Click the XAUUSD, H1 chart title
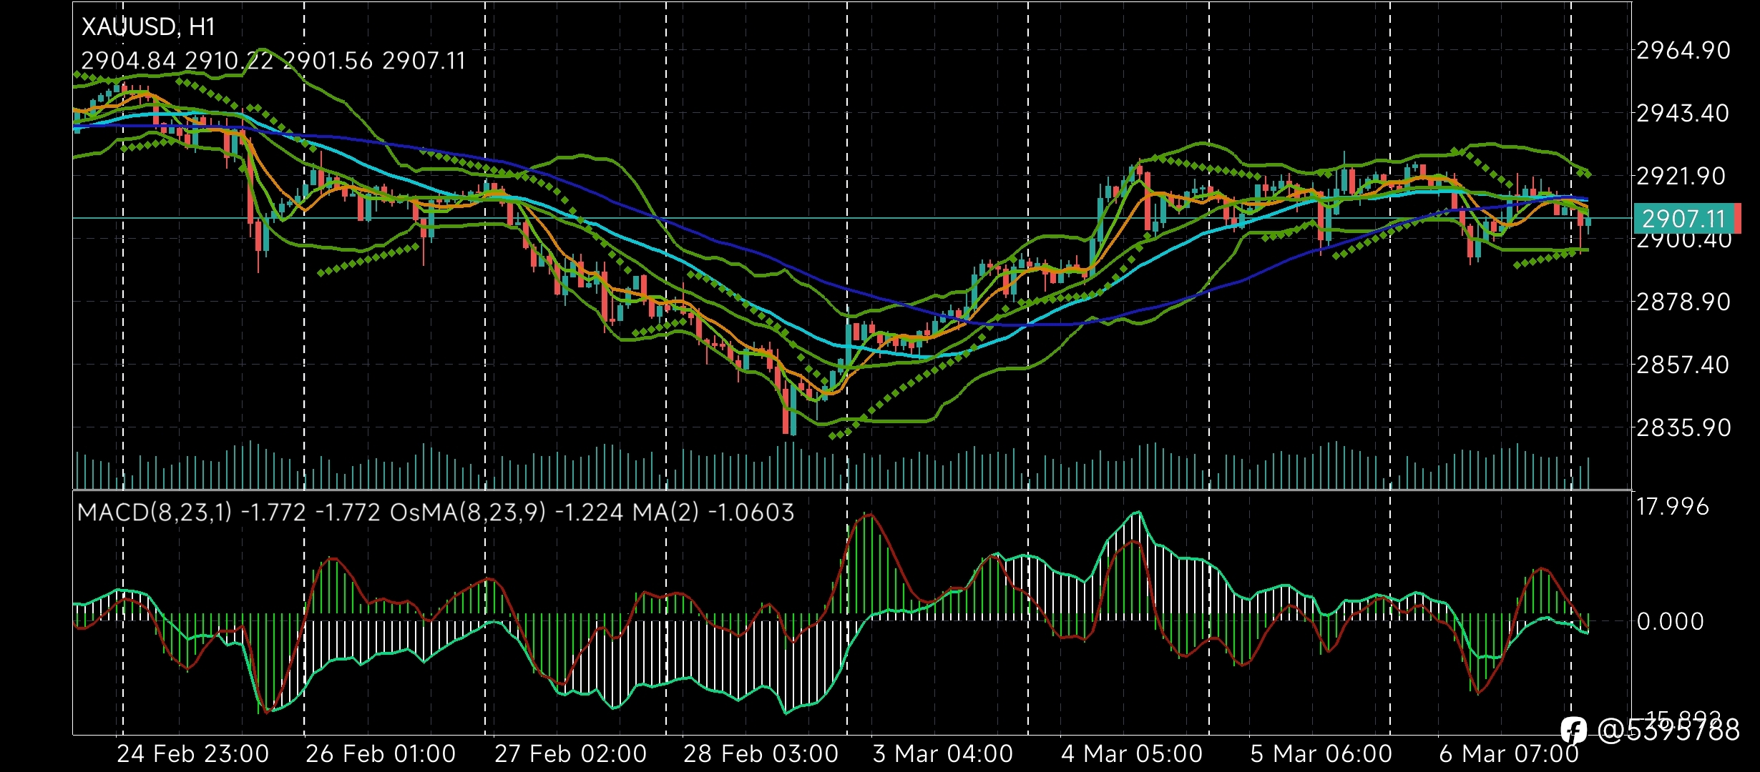The width and height of the screenshot is (1760, 772). point(148,27)
